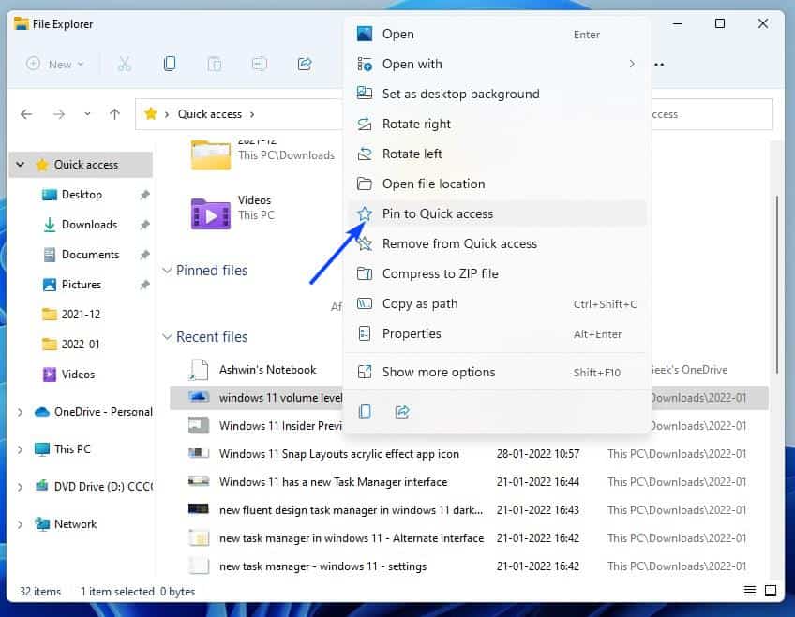Choose Properties in context menu
Screen dimensions: 795x617
click(x=497, y=333)
